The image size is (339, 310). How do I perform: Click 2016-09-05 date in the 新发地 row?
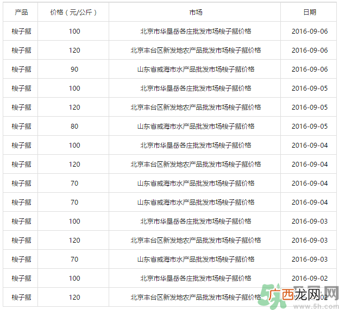click(310, 107)
